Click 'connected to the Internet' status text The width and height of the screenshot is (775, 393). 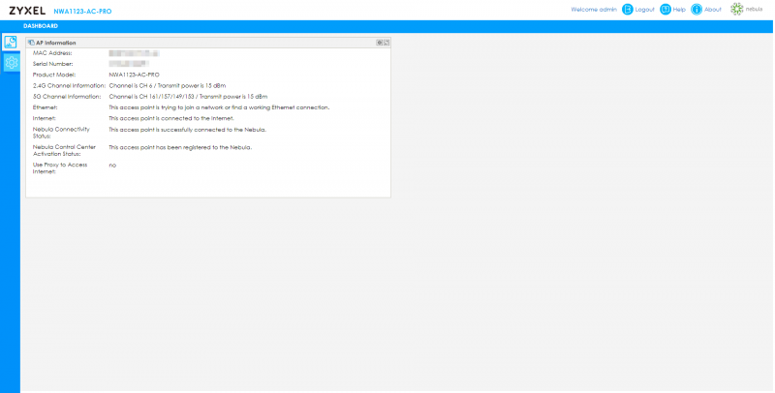click(x=198, y=118)
